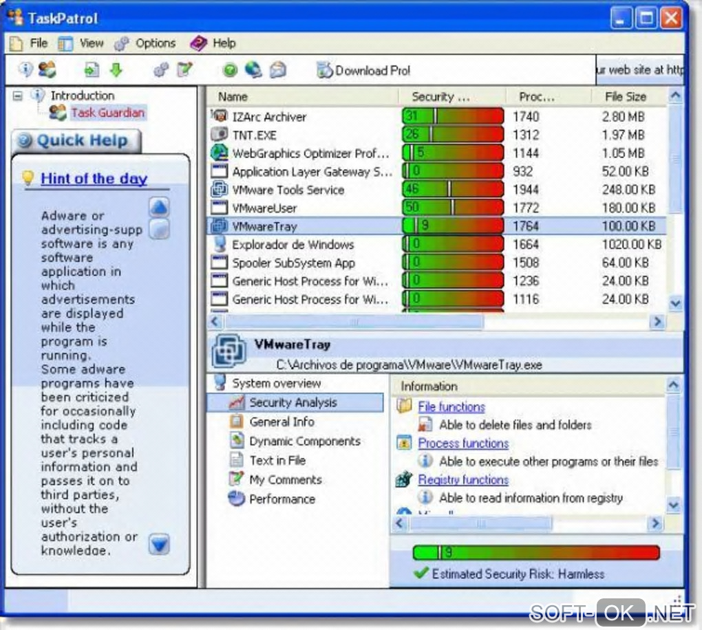
Task: Click the Registry functions icon
Action: coord(404,479)
